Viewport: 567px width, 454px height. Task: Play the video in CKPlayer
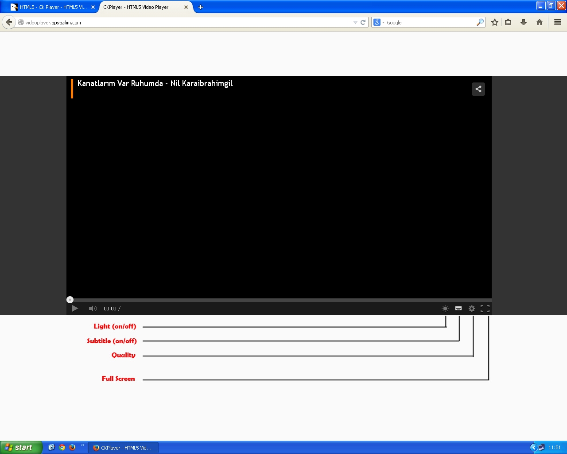click(x=75, y=309)
